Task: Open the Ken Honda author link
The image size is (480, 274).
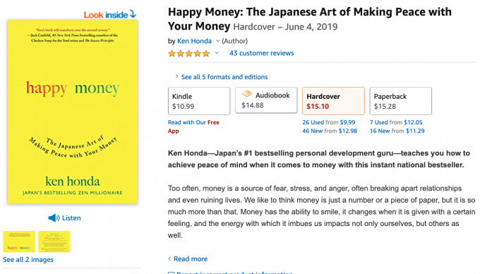Action: pos(194,41)
